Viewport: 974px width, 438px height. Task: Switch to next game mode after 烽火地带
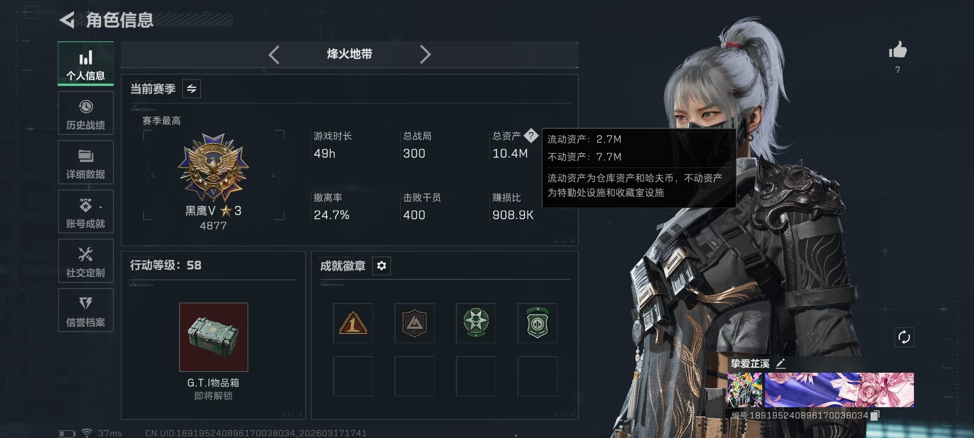(x=425, y=54)
